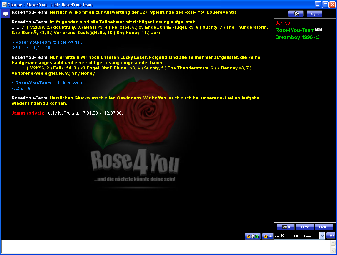The width and height of the screenshot is (337, 255).
Task: Open the mail inbox envelope button
Action: 285,227
